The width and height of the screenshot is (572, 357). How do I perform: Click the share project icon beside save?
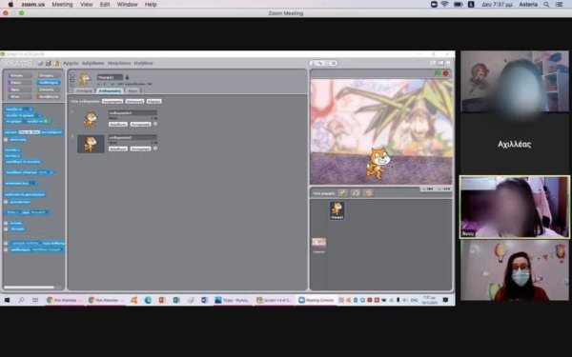56,64
